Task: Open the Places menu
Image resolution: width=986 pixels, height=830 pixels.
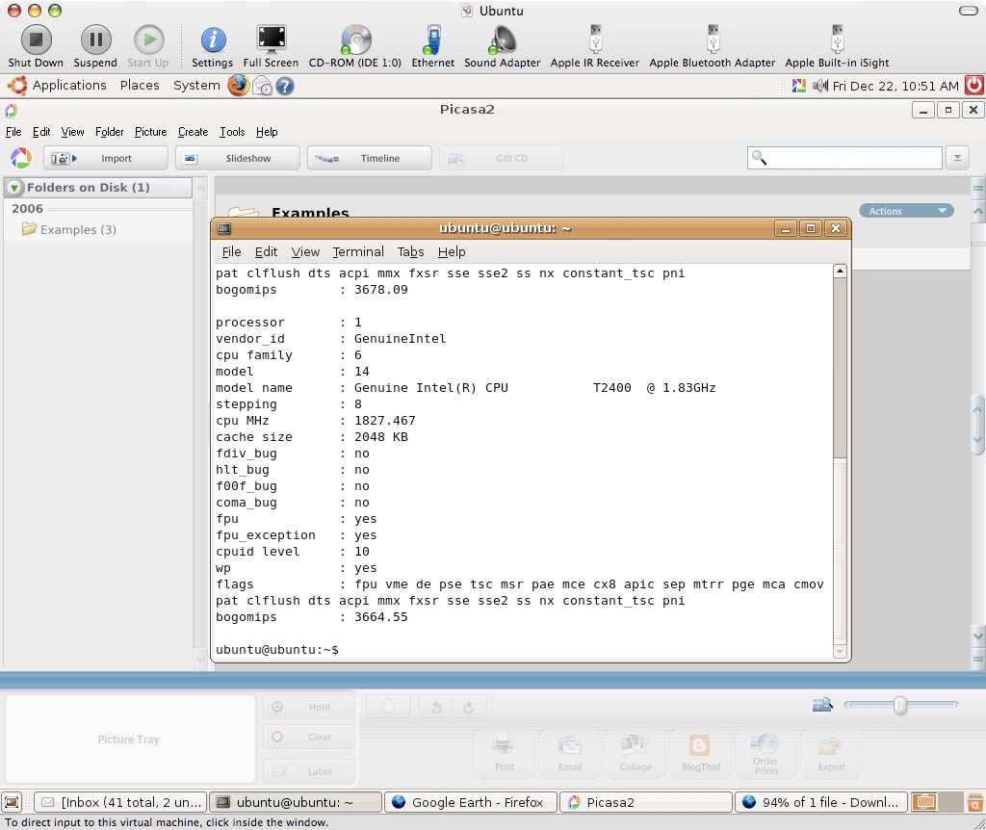Action: [140, 85]
